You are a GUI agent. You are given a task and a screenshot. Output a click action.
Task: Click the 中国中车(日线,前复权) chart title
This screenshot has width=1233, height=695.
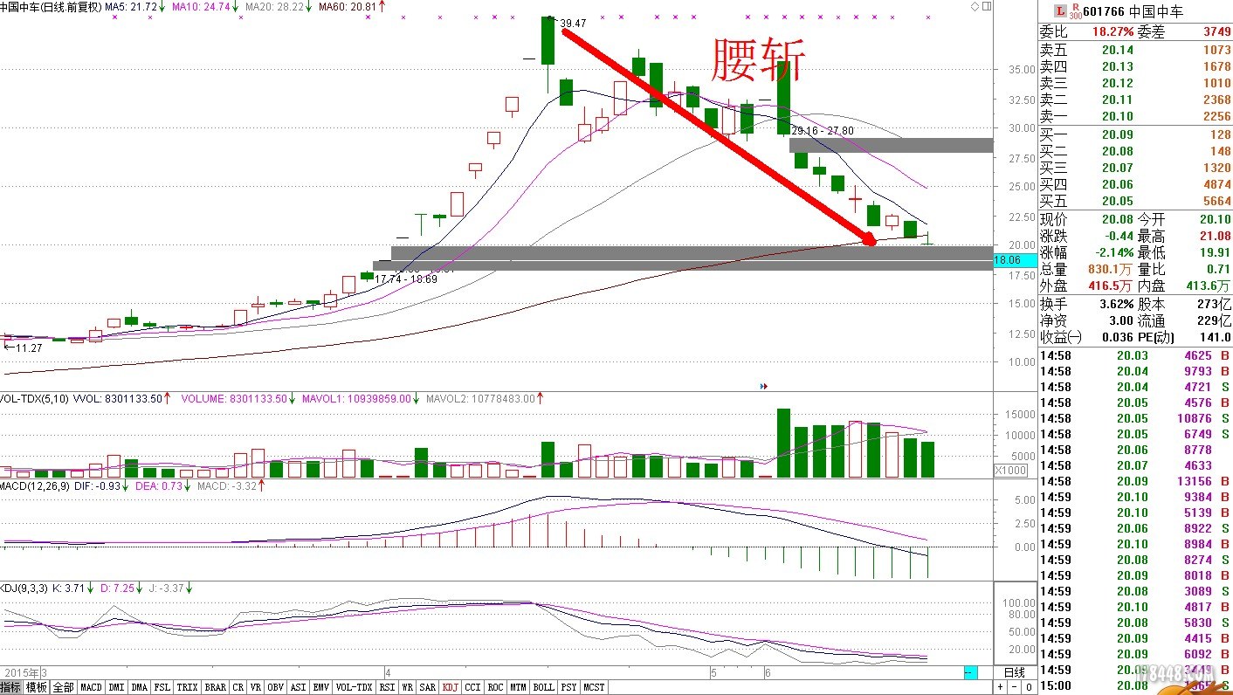point(52,7)
